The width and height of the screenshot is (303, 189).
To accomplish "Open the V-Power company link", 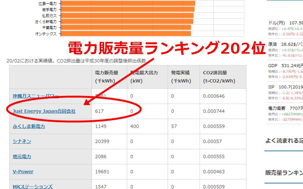I will pyautogui.click(x=23, y=172).
